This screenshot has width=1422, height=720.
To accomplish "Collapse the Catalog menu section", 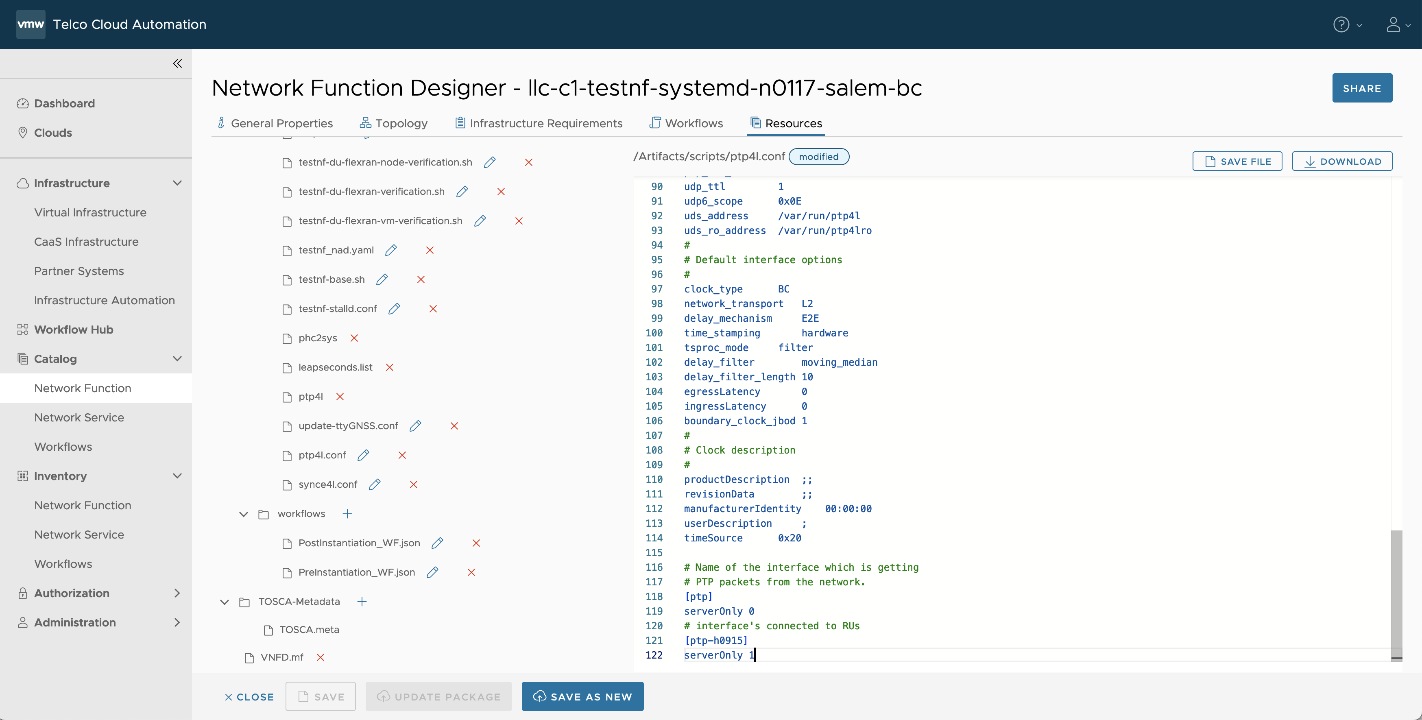I will click(177, 358).
